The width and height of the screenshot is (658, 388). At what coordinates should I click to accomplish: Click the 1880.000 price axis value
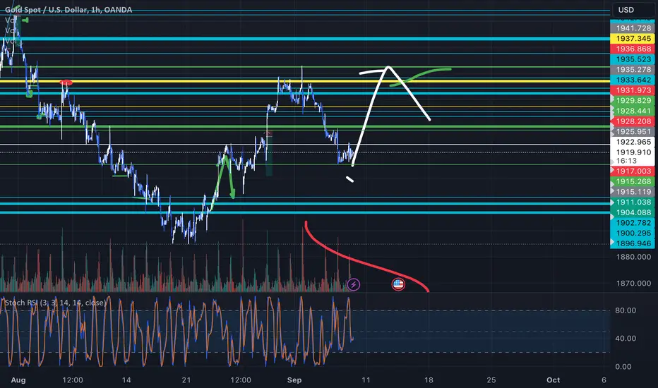click(x=633, y=257)
